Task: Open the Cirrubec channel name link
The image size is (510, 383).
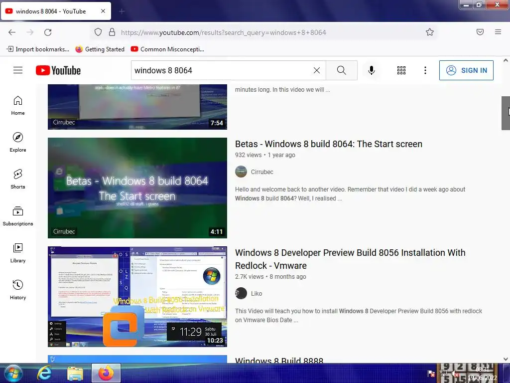Action: click(262, 172)
